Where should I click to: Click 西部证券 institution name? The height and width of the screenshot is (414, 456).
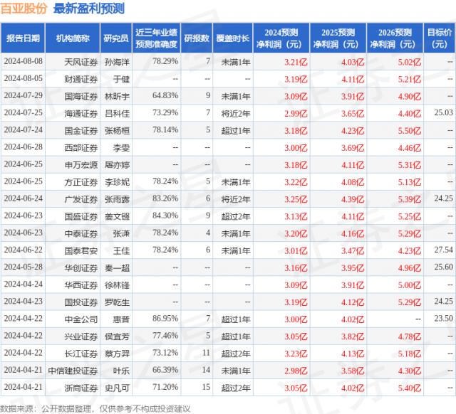[81, 147]
